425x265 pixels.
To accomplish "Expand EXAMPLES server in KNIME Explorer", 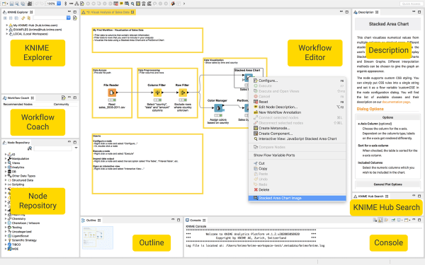I will pos(7,30).
